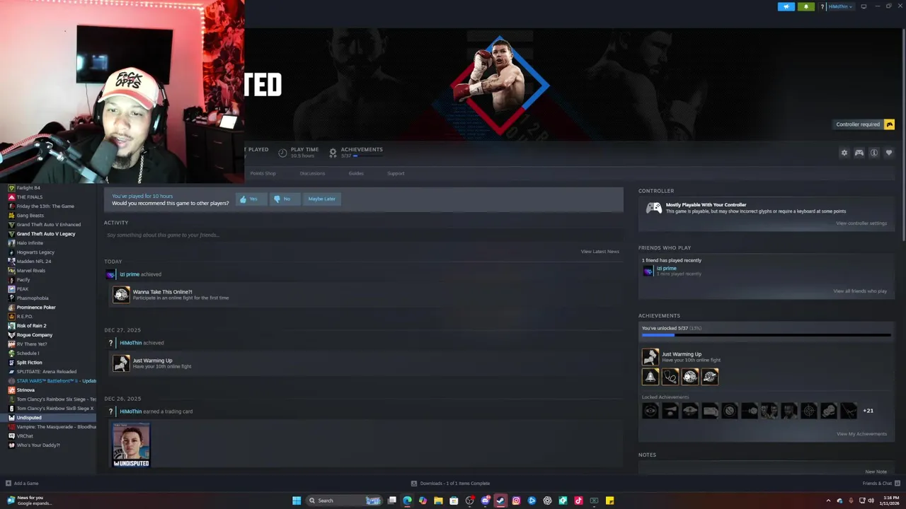Image resolution: width=906 pixels, height=509 pixels.
Task: Select Phasmophobia in library list
Action: (33, 298)
